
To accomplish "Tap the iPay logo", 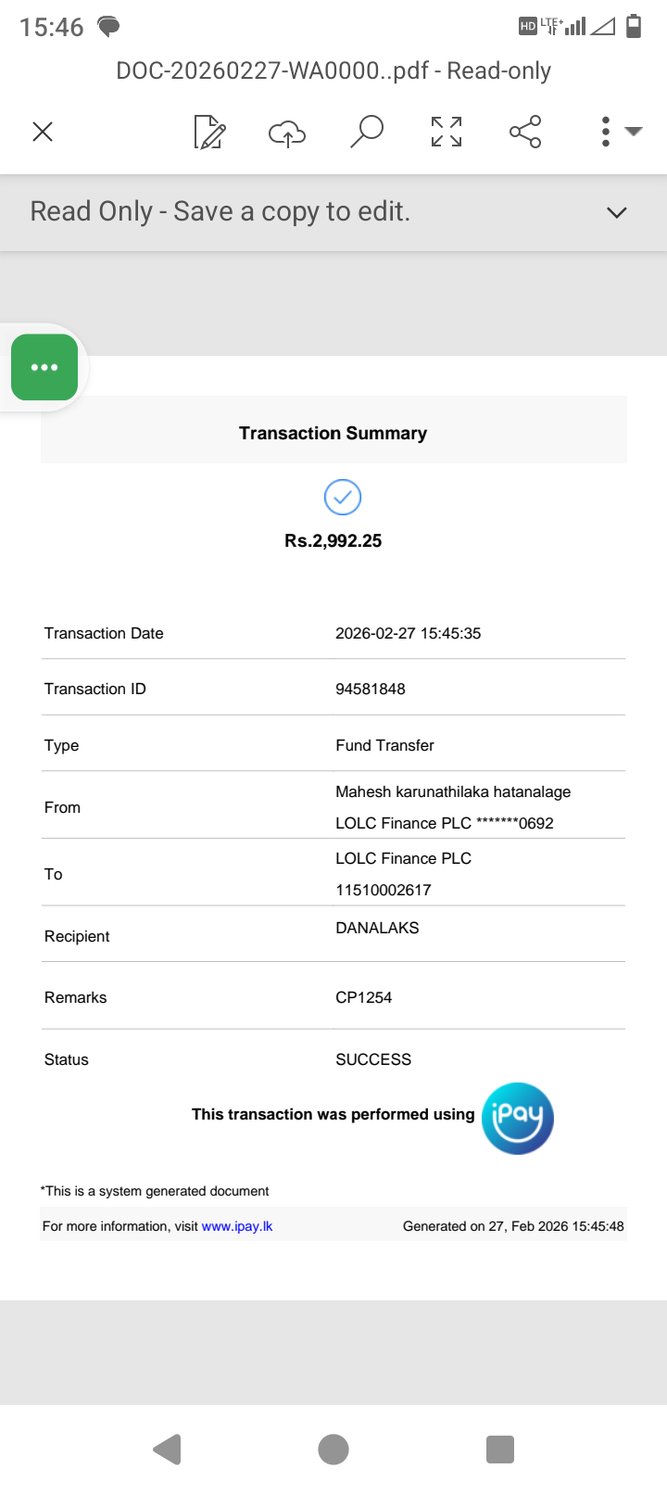I will coord(517,1118).
